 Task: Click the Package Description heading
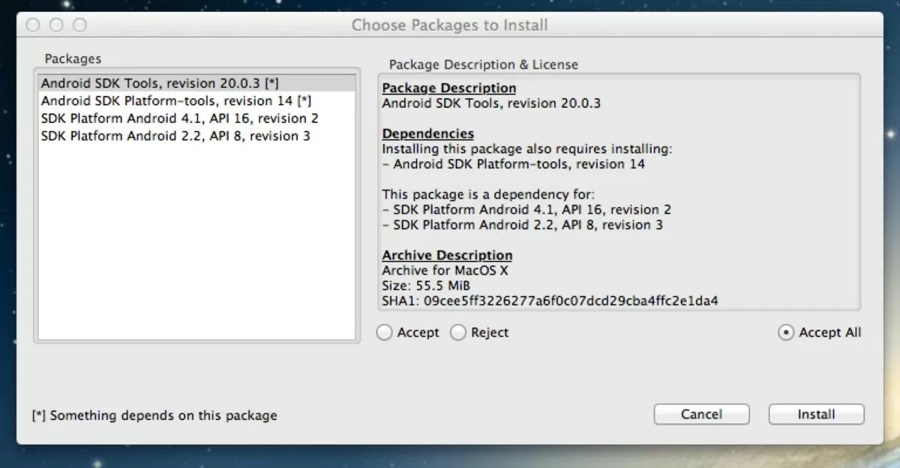pos(449,88)
